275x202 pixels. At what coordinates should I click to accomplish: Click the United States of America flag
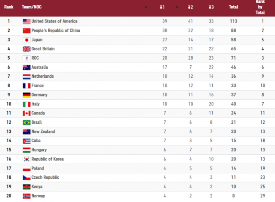[x=26, y=21]
